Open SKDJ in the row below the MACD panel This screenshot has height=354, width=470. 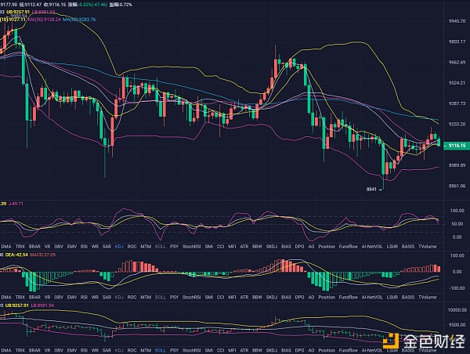coord(272,297)
